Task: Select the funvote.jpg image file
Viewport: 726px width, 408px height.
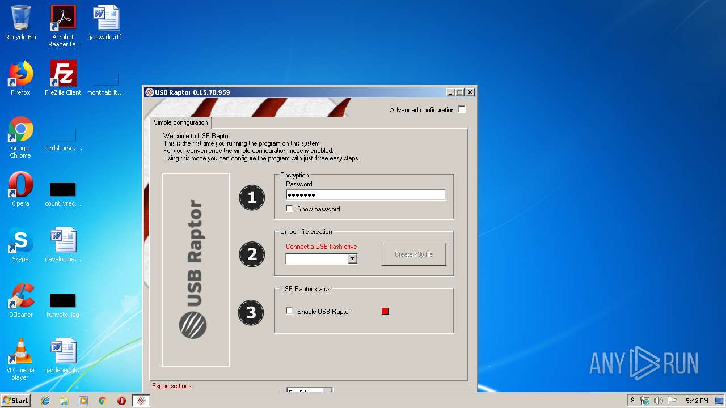Action: (x=63, y=305)
